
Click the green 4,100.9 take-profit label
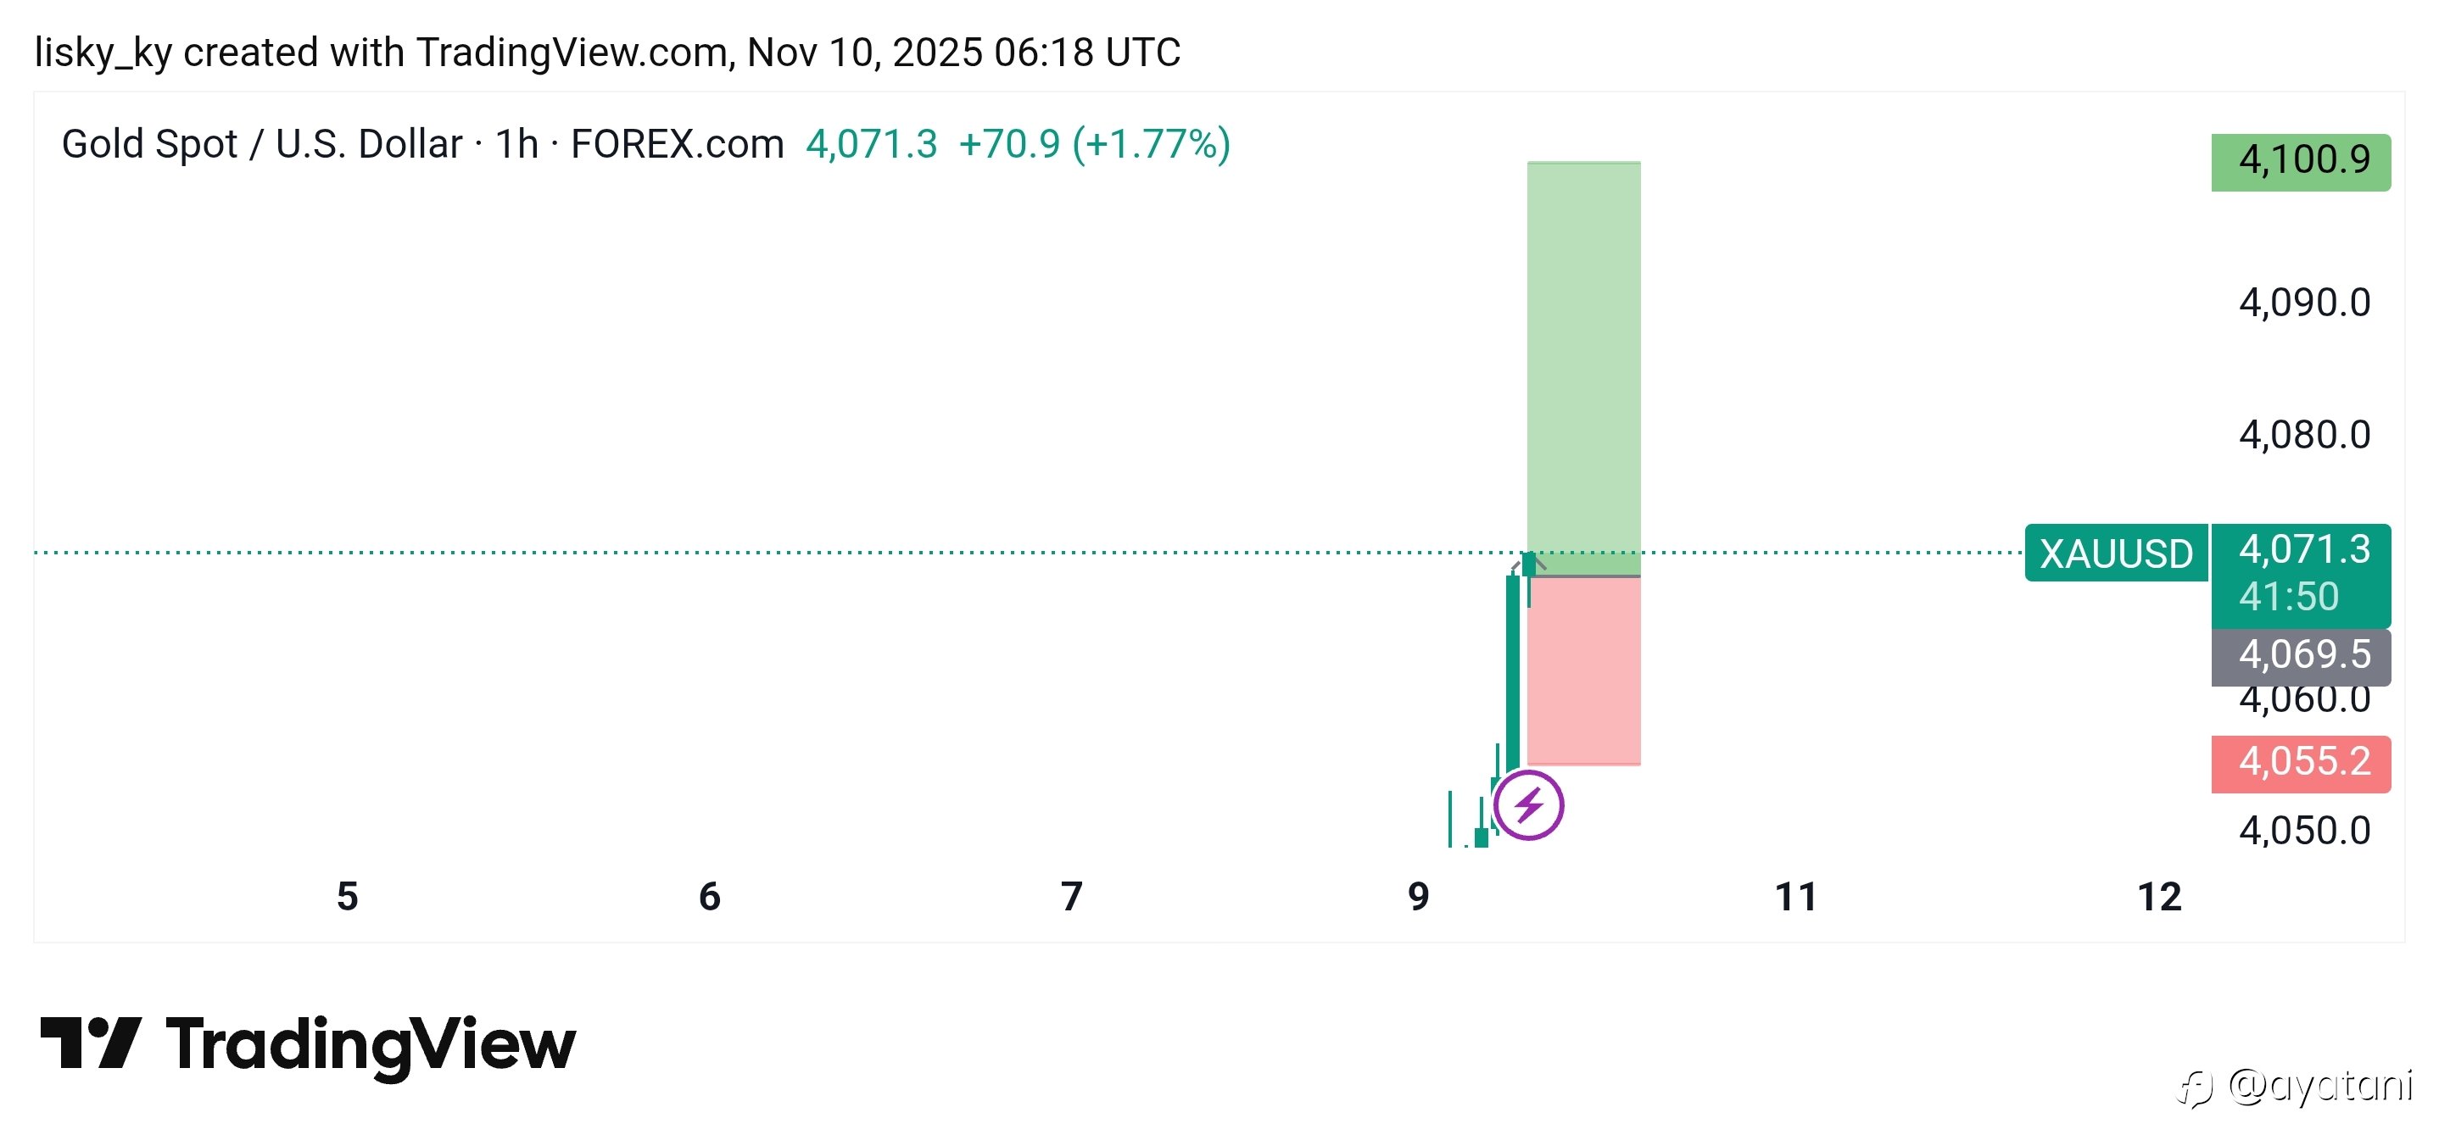(2301, 161)
